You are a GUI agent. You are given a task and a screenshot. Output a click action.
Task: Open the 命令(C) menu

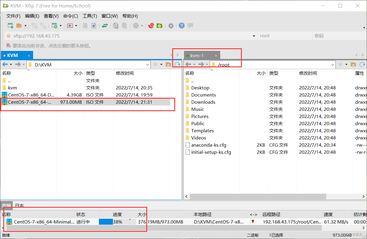pyautogui.click(x=71, y=16)
